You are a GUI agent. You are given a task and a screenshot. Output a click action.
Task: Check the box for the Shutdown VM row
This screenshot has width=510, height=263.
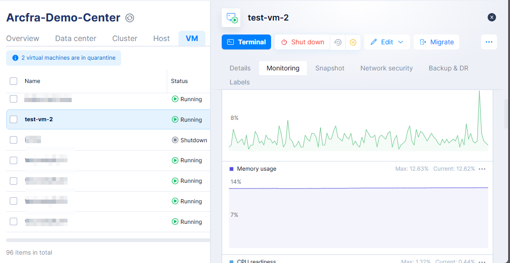[14, 140]
